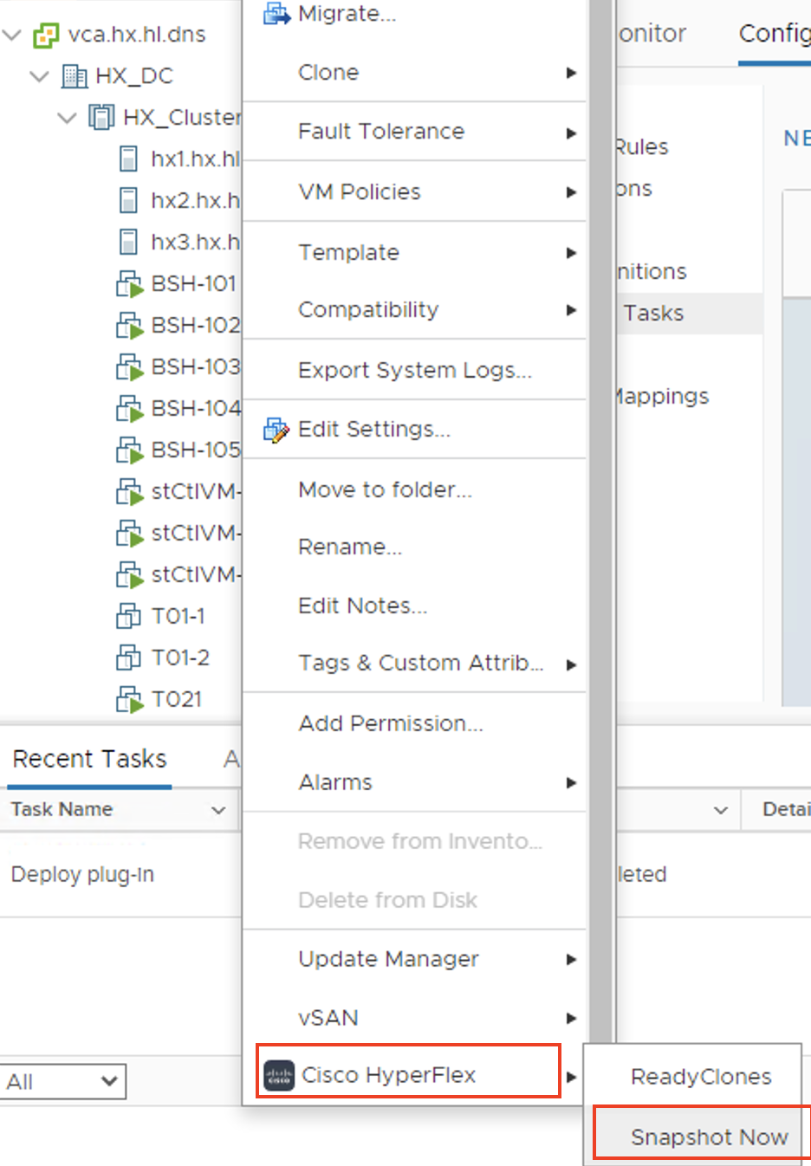Click the hx1 host server icon

click(x=128, y=159)
